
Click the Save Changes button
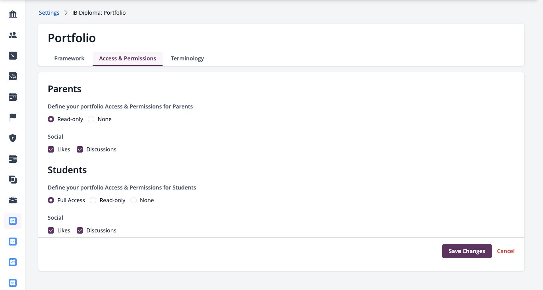tap(467, 251)
